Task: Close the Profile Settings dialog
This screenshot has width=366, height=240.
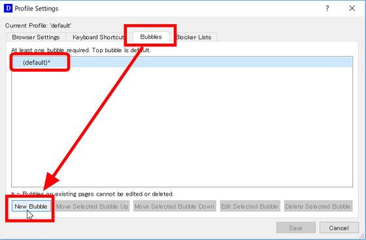Action: coord(352,8)
